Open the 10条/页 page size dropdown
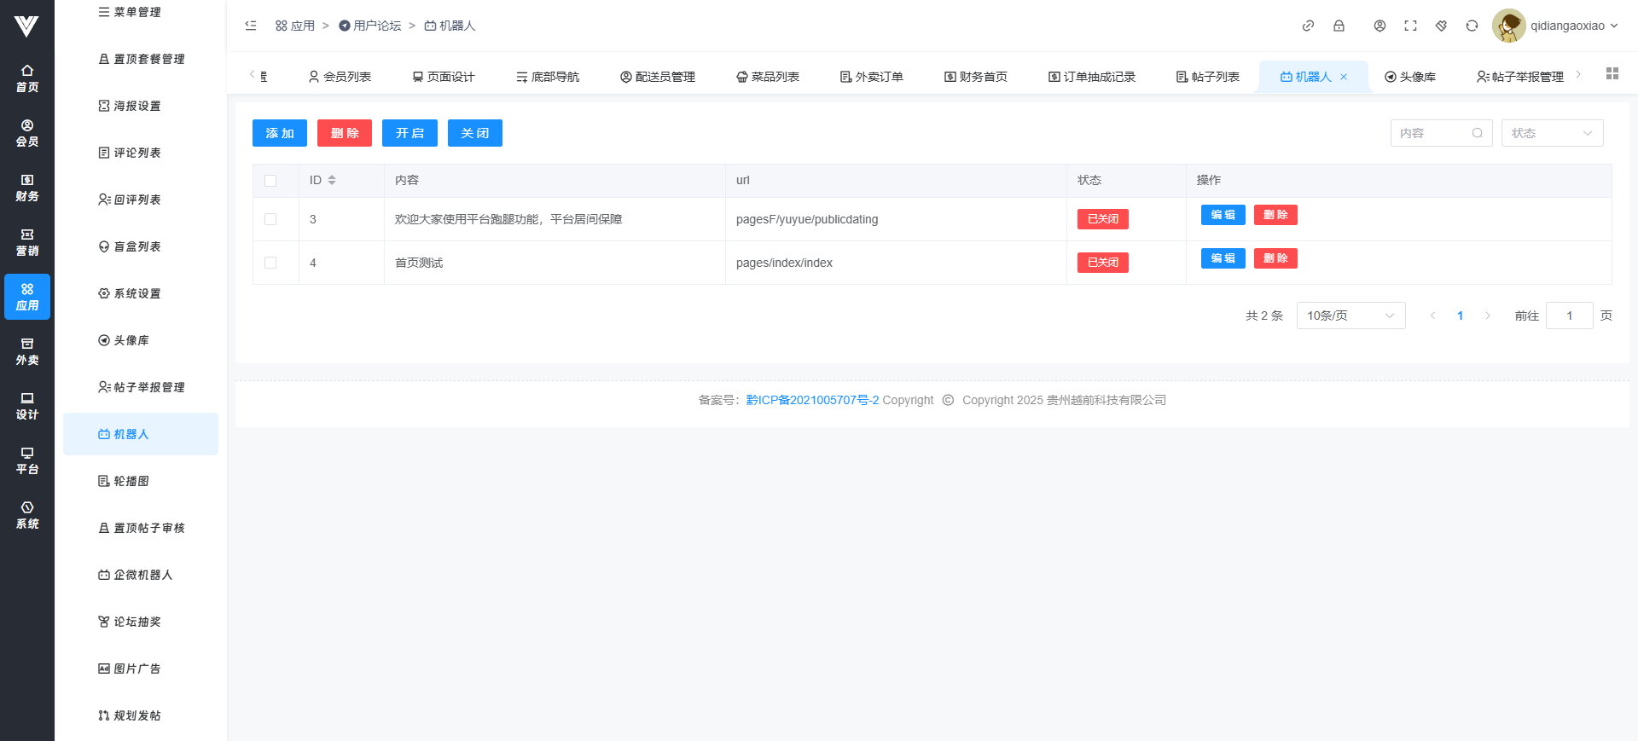The image size is (1638, 741). click(x=1350, y=316)
